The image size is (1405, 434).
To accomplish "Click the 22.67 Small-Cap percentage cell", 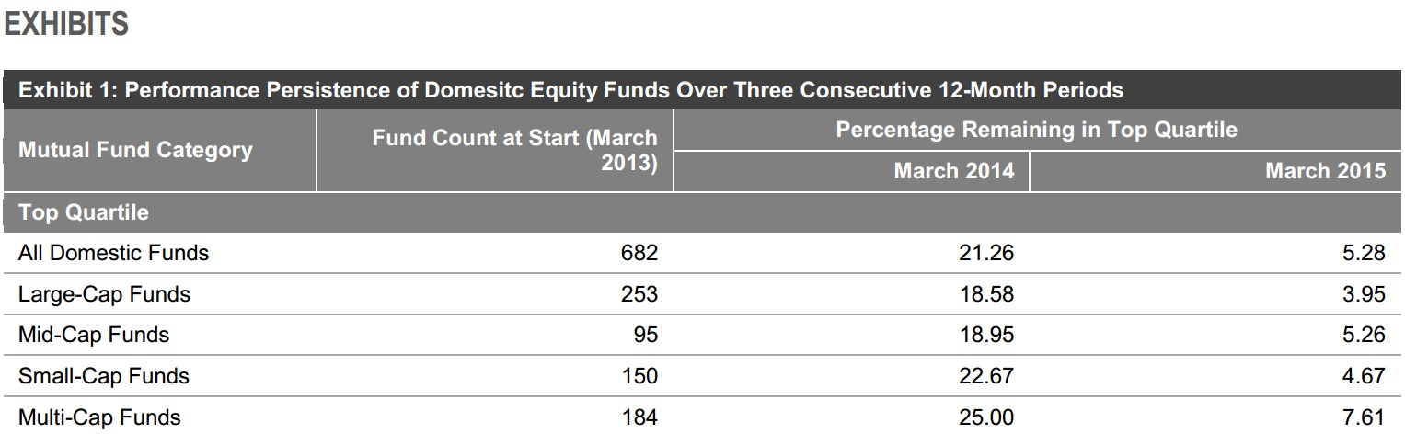I will coord(985,376).
